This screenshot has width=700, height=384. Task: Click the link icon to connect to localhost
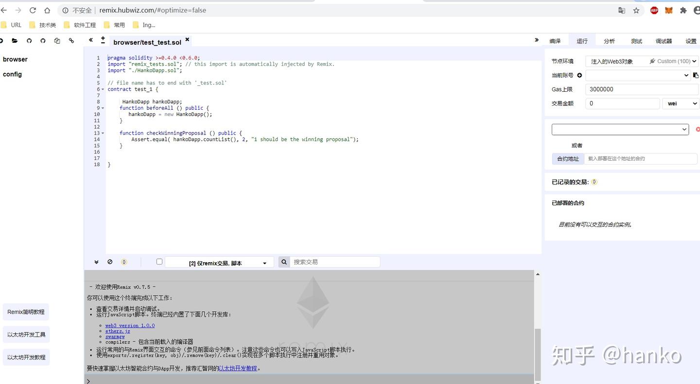(x=71, y=41)
